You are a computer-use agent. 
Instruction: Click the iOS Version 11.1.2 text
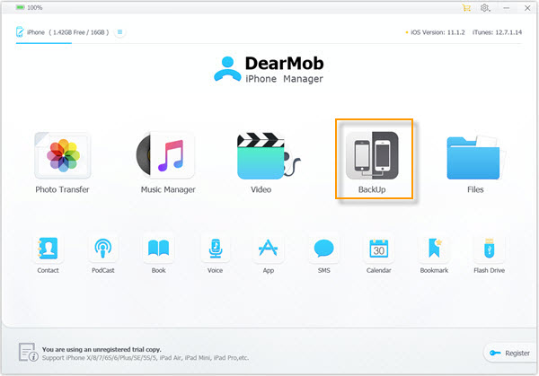(x=437, y=32)
